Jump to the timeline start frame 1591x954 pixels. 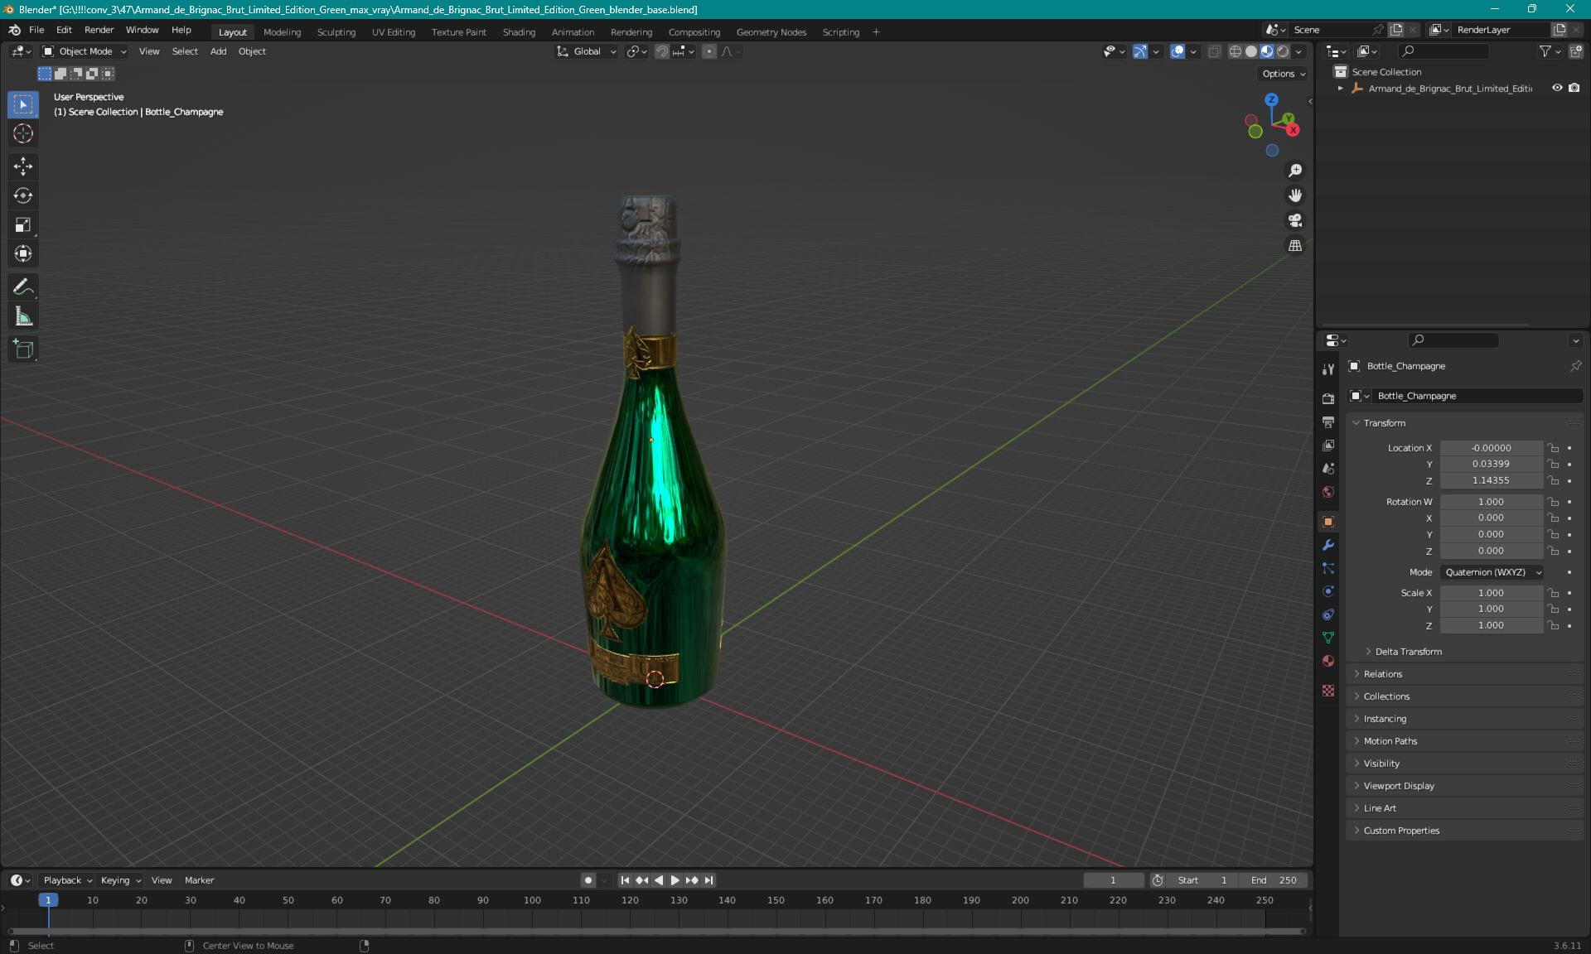(x=625, y=880)
